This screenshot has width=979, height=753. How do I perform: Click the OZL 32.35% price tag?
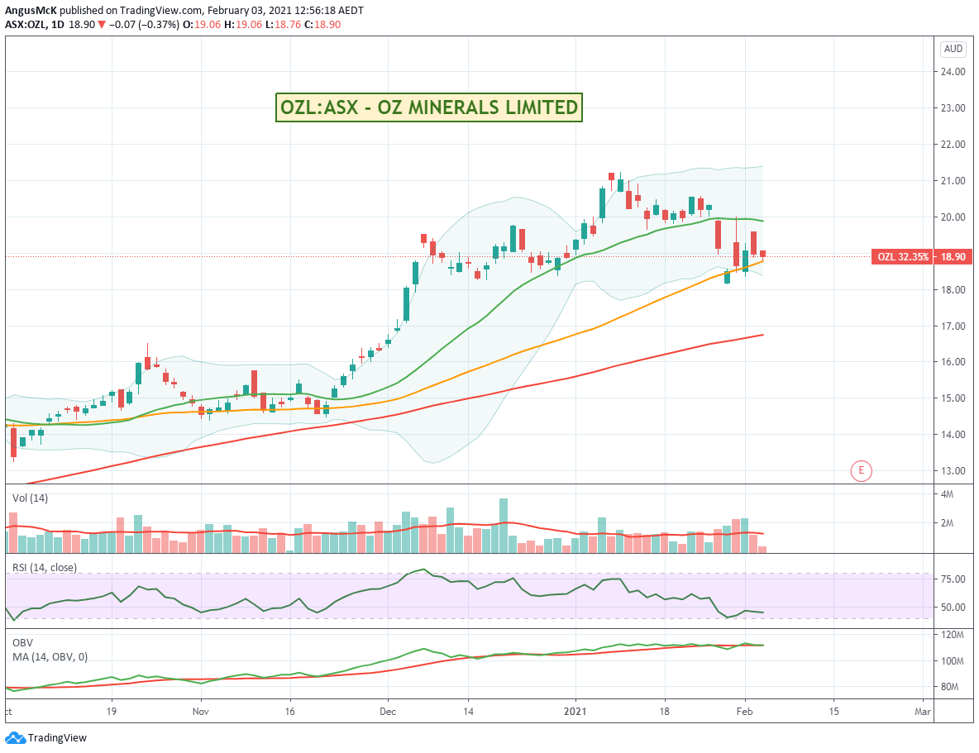click(901, 256)
